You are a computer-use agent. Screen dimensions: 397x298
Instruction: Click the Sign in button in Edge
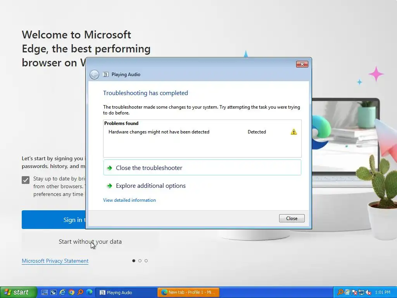click(x=54, y=220)
